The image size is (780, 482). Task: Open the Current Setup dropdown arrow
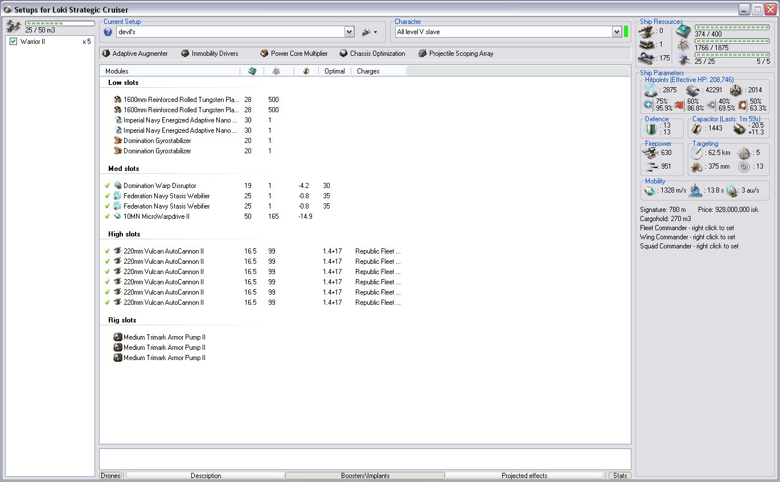[x=350, y=32]
